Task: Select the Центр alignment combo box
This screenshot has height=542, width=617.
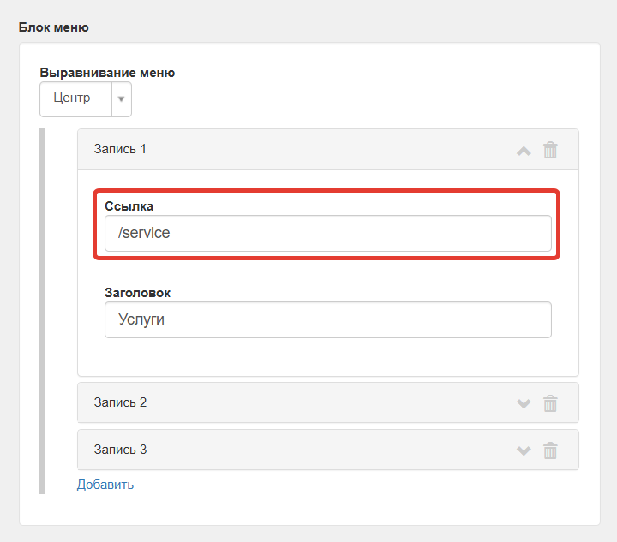Action: tap(86, 99)
